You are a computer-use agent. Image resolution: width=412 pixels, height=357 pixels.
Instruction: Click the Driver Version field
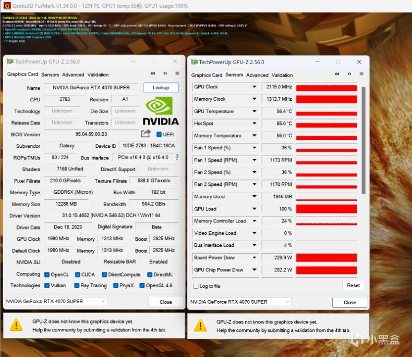click(111, 216)
